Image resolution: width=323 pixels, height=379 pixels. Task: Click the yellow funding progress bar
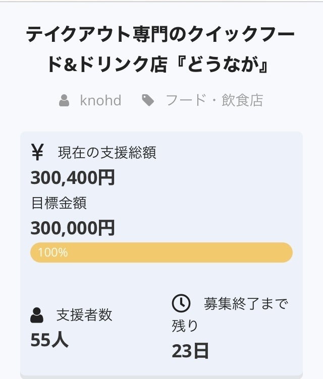click(x=161, y=252)
